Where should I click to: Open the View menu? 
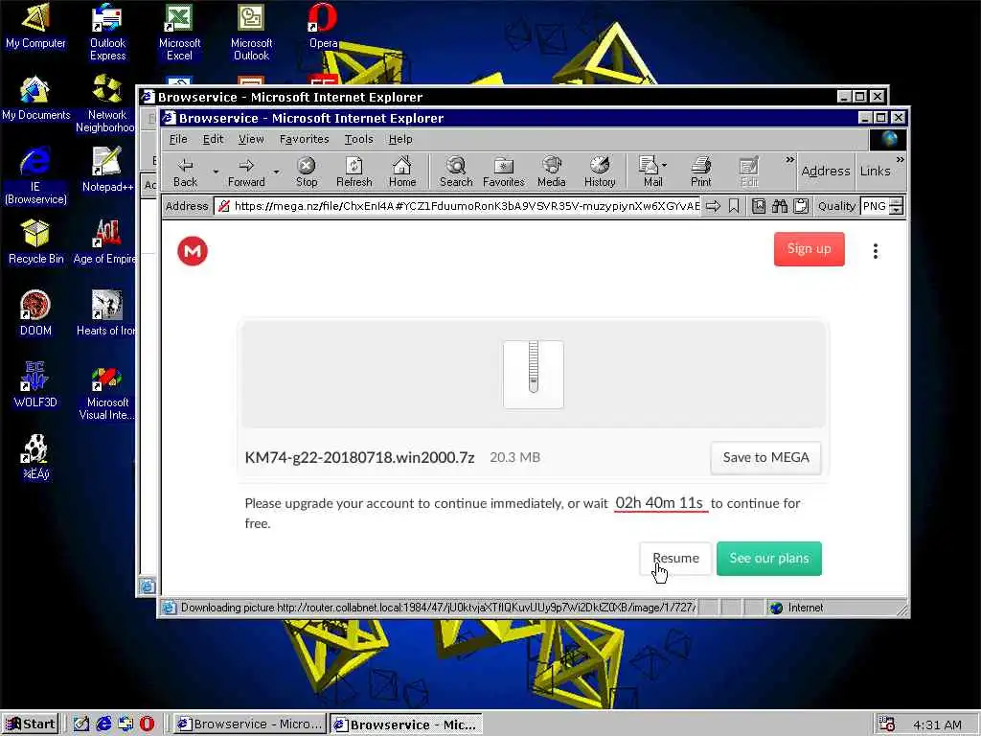coord(251,139)
